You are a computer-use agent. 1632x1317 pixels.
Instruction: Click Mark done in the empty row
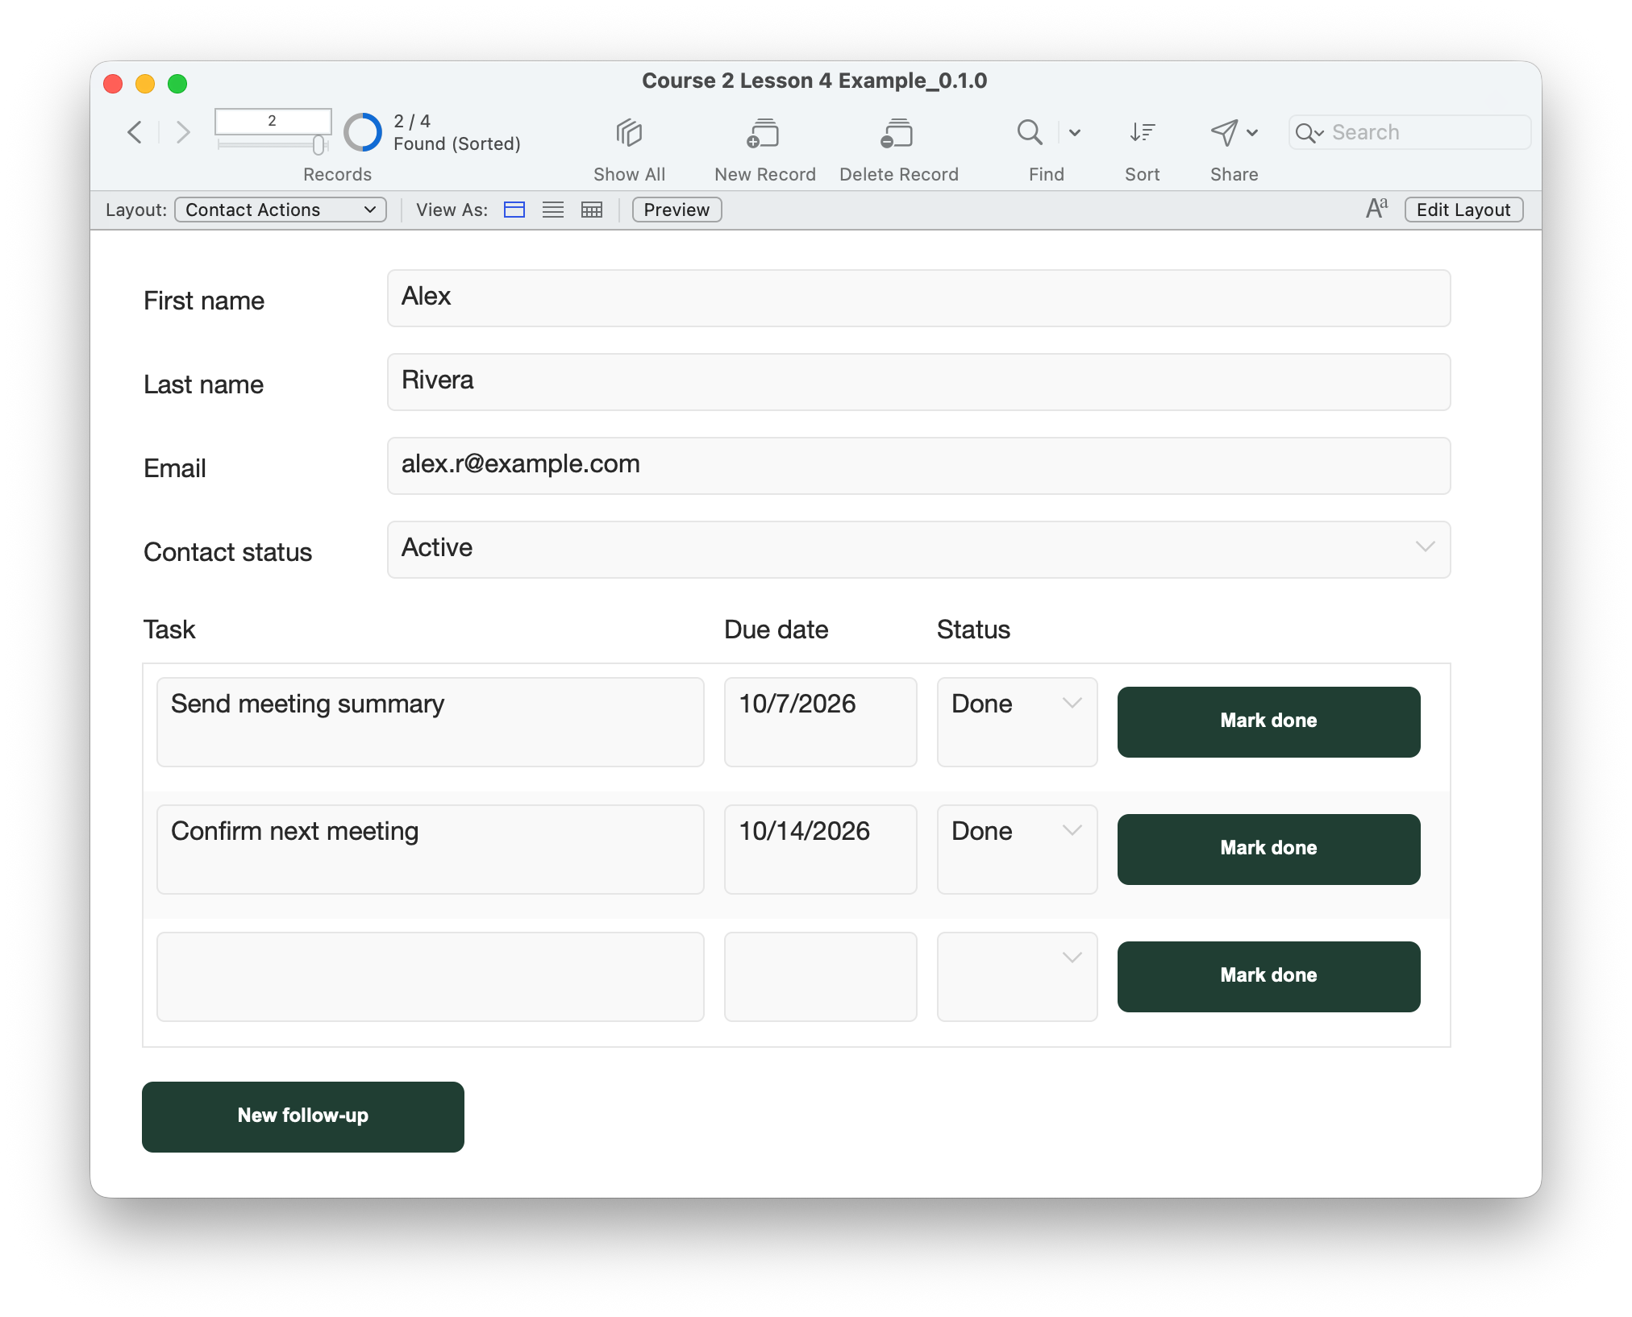[x=1268, y=976]
